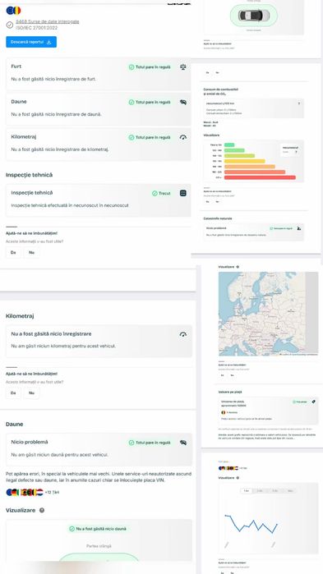Viewport: 323px width, 574px height.
Task: Click speedometer icon in top Kilometraj row
Action: [x=183, y=137]
